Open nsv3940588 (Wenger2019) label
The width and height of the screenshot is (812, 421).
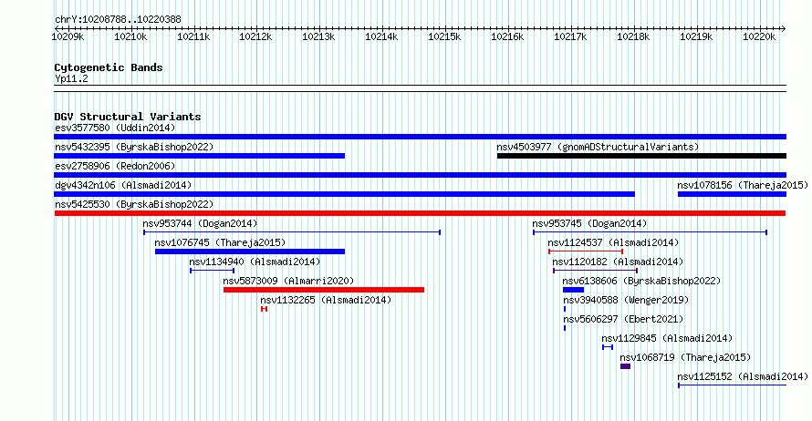click(626, 300)
